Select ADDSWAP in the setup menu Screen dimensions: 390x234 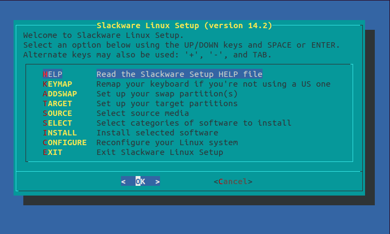pyautogui.click(x=60, y=94)
